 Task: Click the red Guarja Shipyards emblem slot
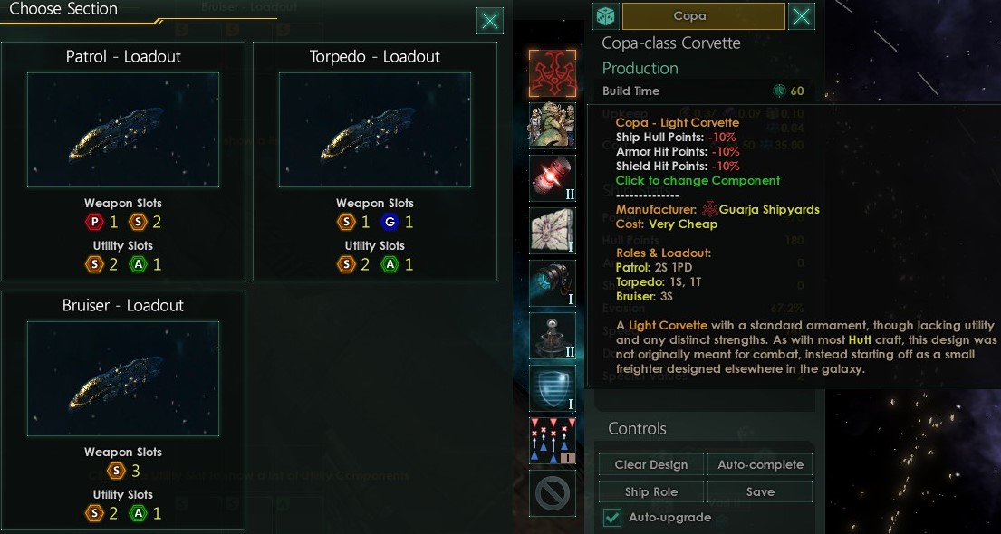click(x=553, y=73)
